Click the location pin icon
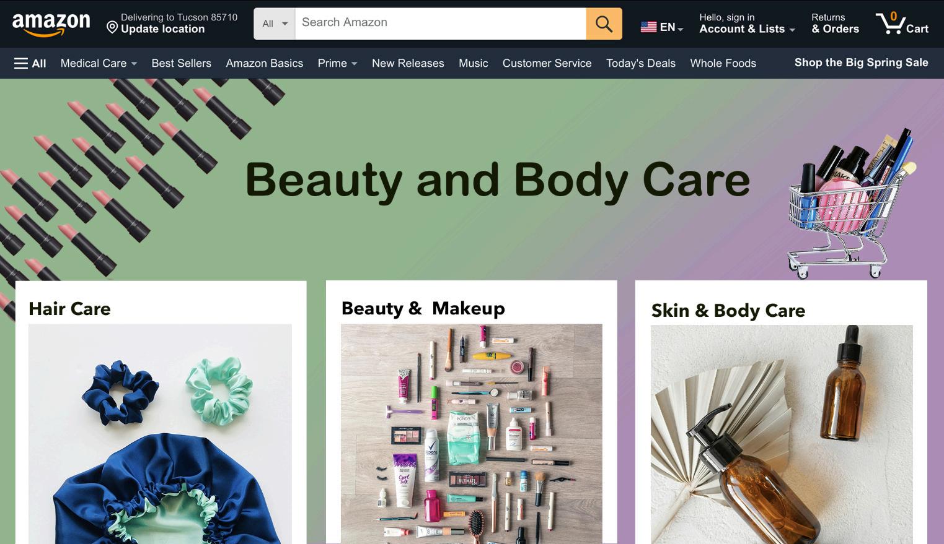 112,27
